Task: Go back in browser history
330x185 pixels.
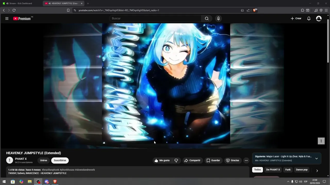Action: click(4, 10)
